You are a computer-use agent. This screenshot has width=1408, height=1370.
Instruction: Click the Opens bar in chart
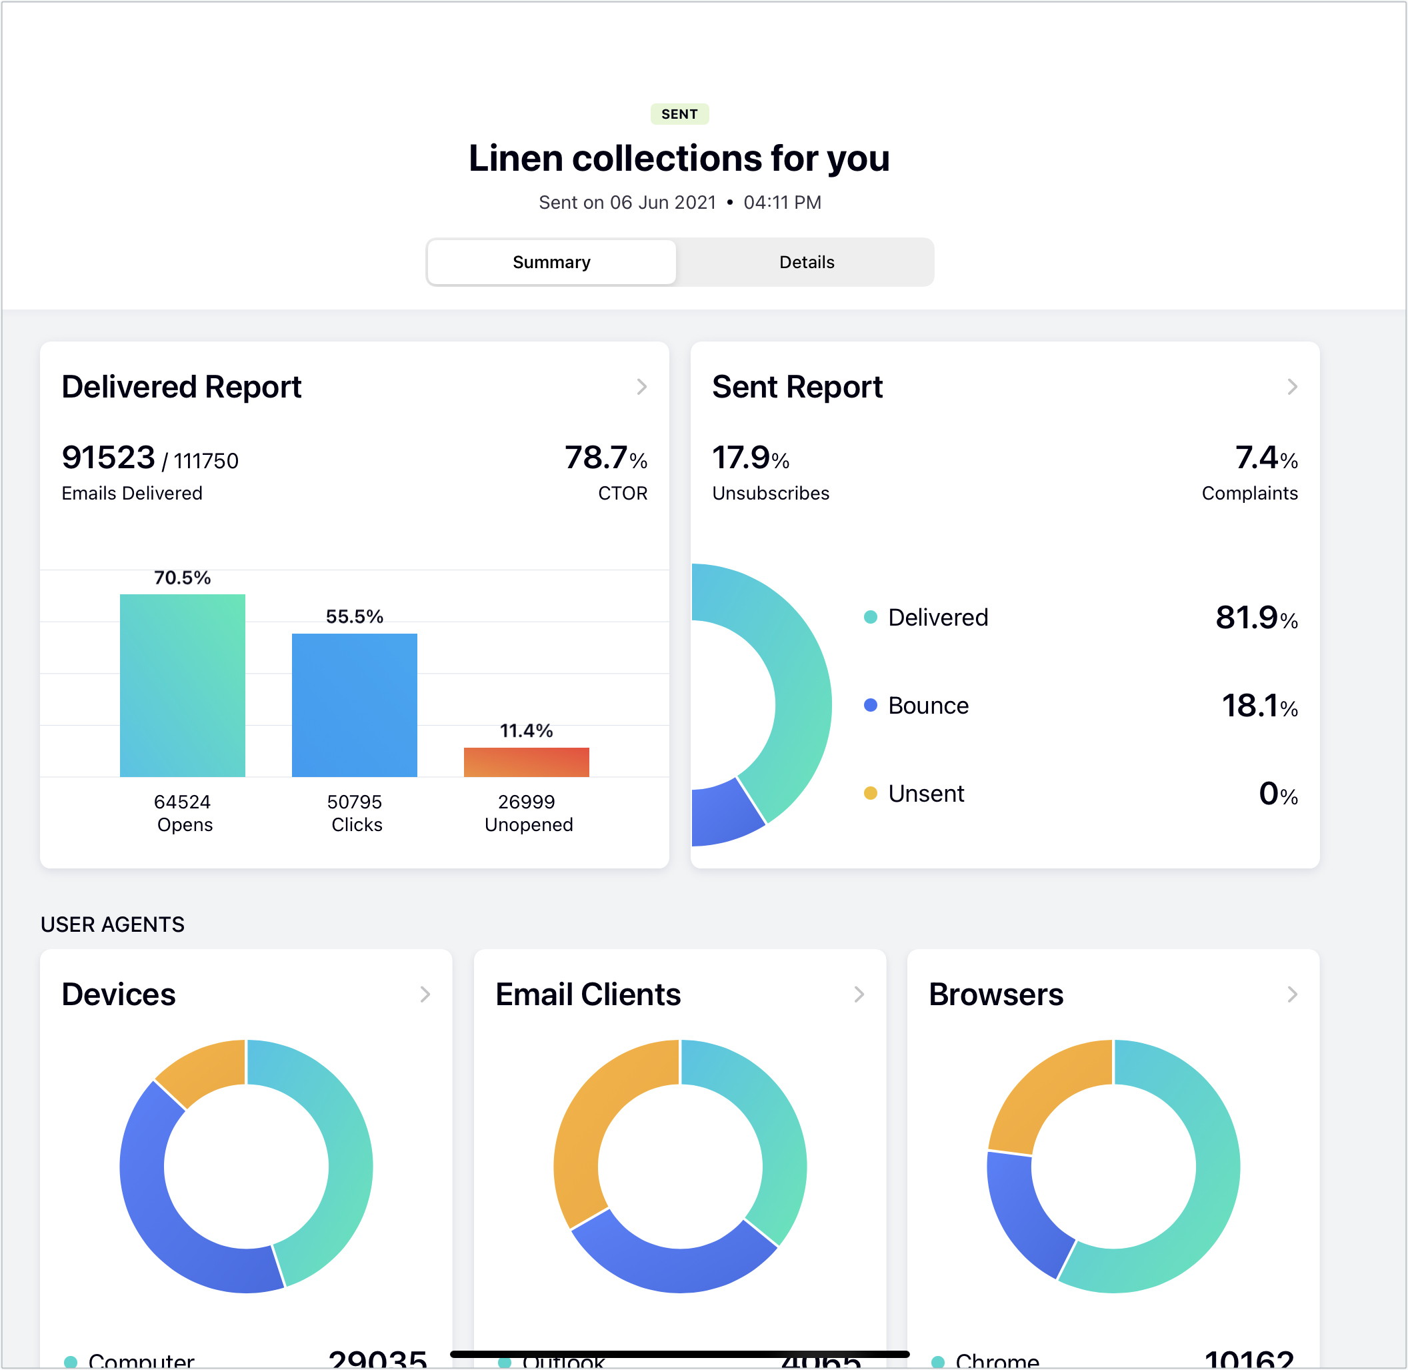[x=182, y=685]
